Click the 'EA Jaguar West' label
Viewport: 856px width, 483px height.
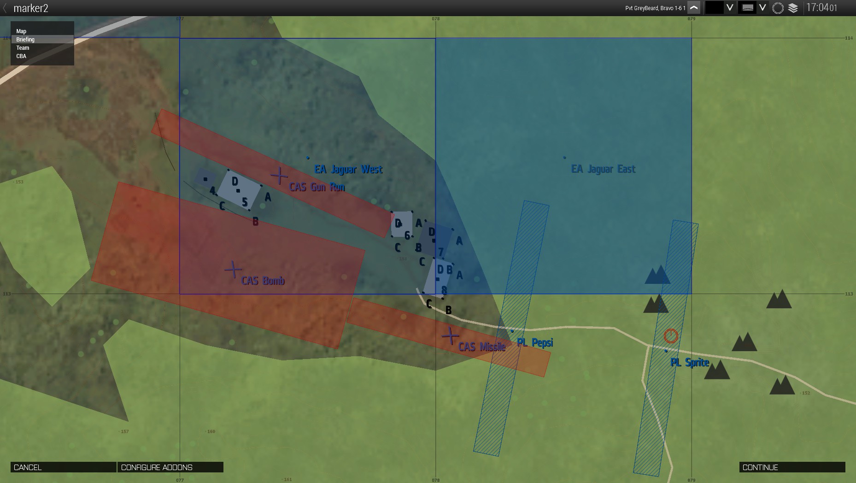(x=348, y=169)
